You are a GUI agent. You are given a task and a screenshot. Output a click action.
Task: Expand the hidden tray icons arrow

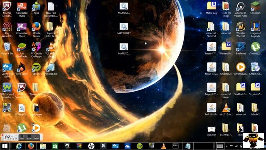[227, 146]
